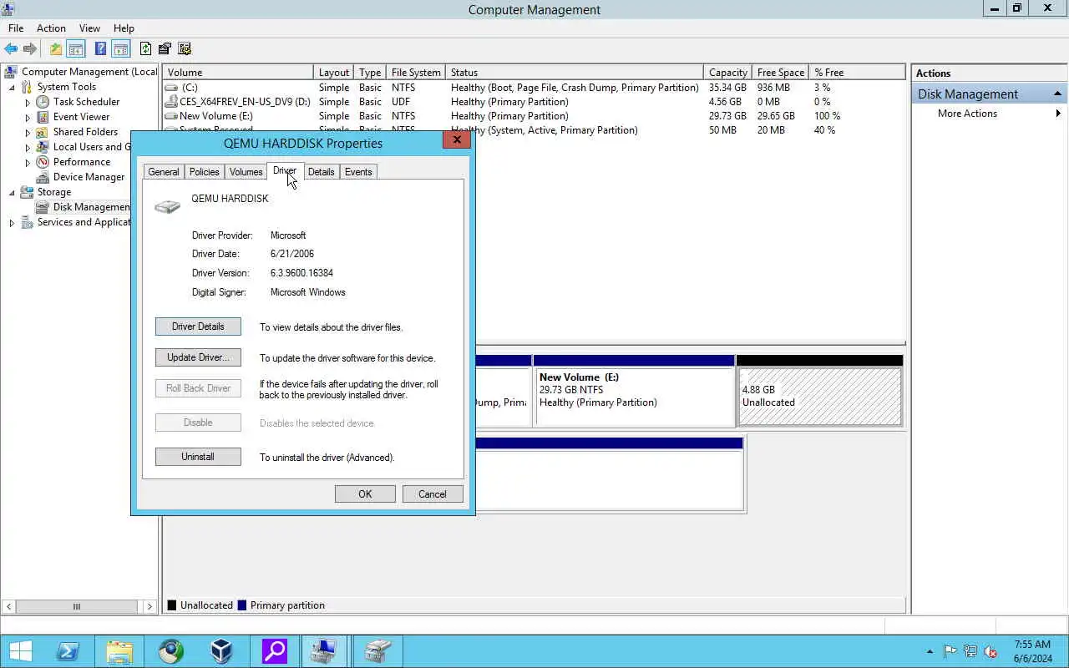Viewport: 1069px width, 668px height.
Task: Click the network tray icon
Action: [x=970, y=651]
